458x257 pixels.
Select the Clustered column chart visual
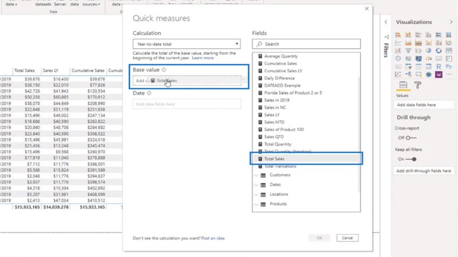coord(428,35)
